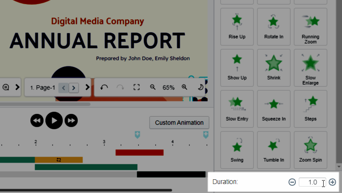The height and width of the screenshot is (193, 342).
Task: Toggle fullscreen view of the canvas
Action: click(137, 87)
